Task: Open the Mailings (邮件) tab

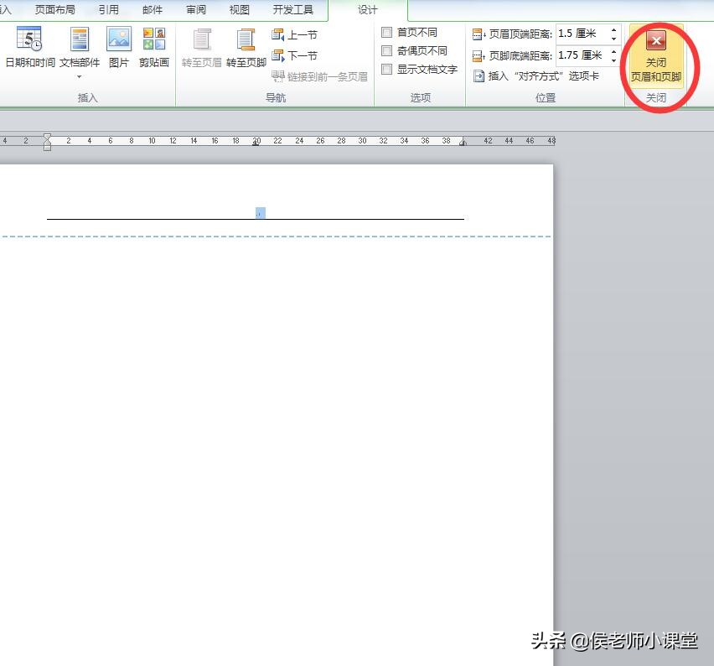Action: (152, 9)
